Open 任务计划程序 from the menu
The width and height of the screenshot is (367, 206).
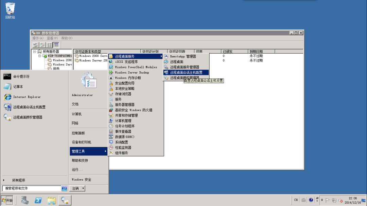coord(136,126)
